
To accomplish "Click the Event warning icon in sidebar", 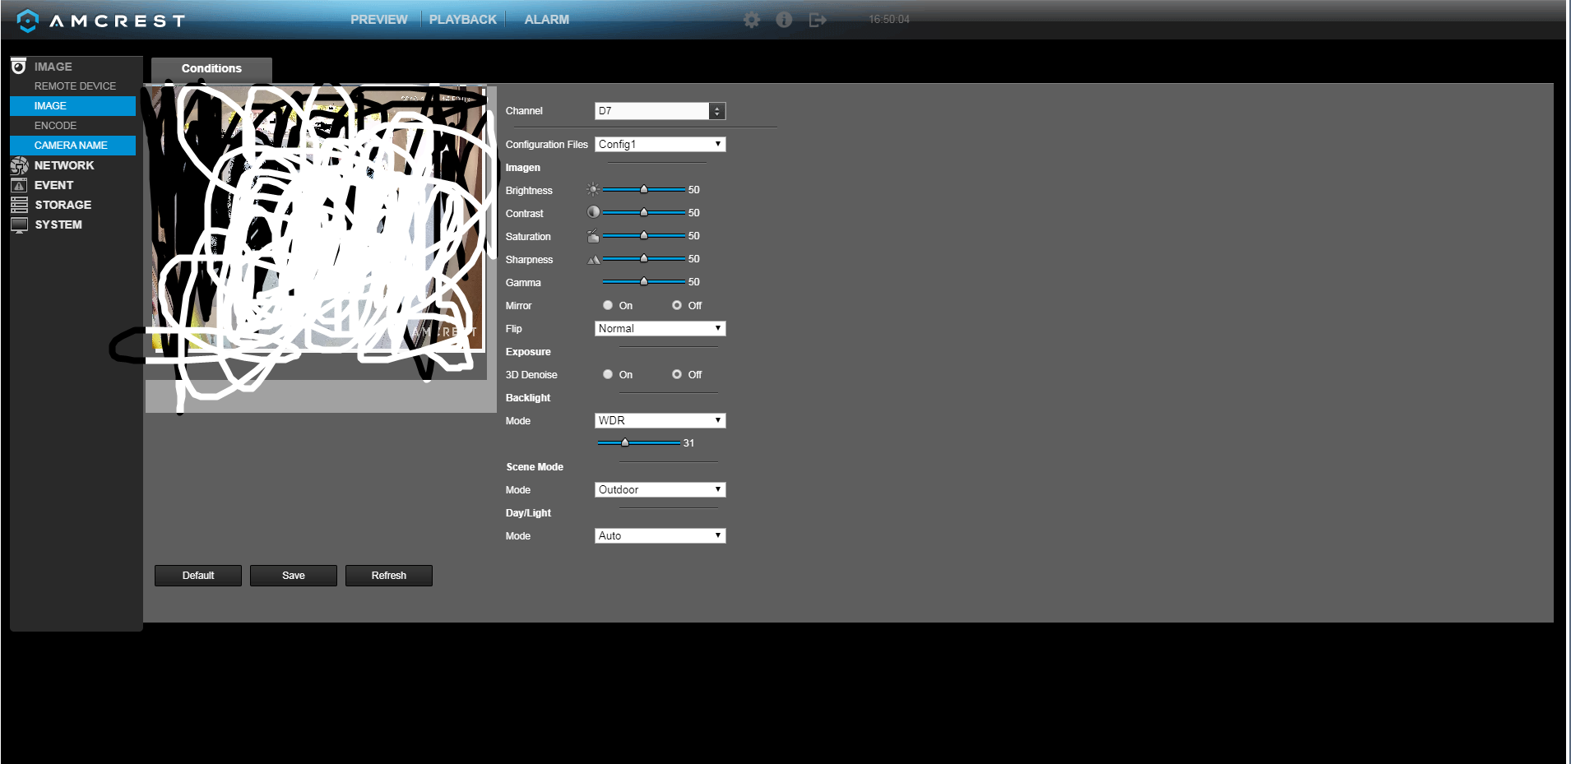I will [19, 185].
